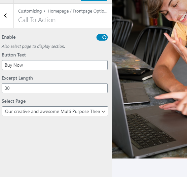This screenshot has height=177, width=187.
Task: Click the italic 'Also select page' description
Action: click(x=33, y=46)
